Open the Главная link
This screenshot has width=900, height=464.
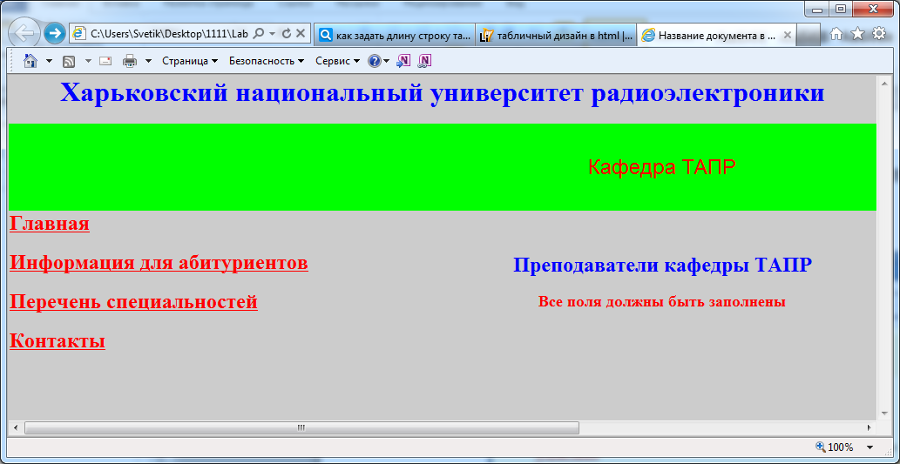[50, 223]
